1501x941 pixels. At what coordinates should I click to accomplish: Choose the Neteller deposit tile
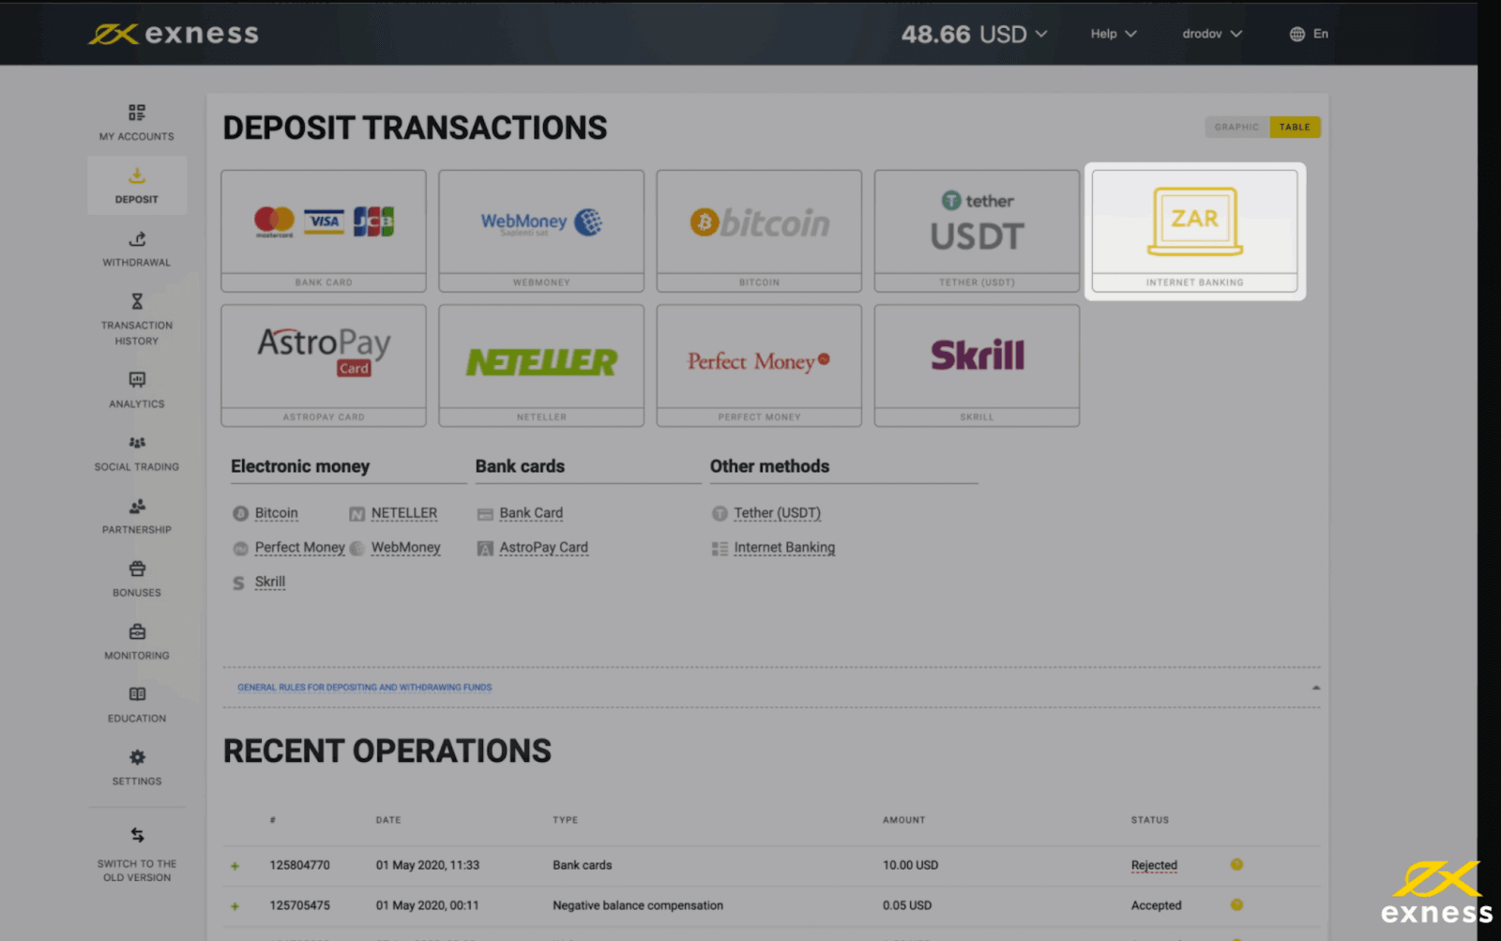[x=541, y=365]
